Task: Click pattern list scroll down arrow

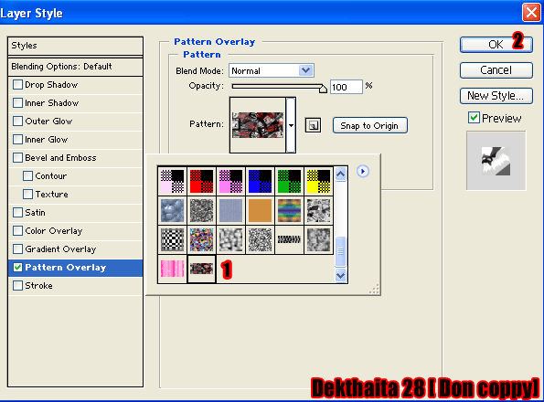Action: coord(341,276)
